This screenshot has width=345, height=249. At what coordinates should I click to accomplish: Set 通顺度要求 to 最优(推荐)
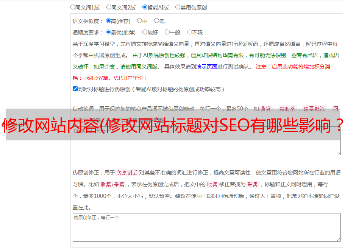click(x=108, y=32)
